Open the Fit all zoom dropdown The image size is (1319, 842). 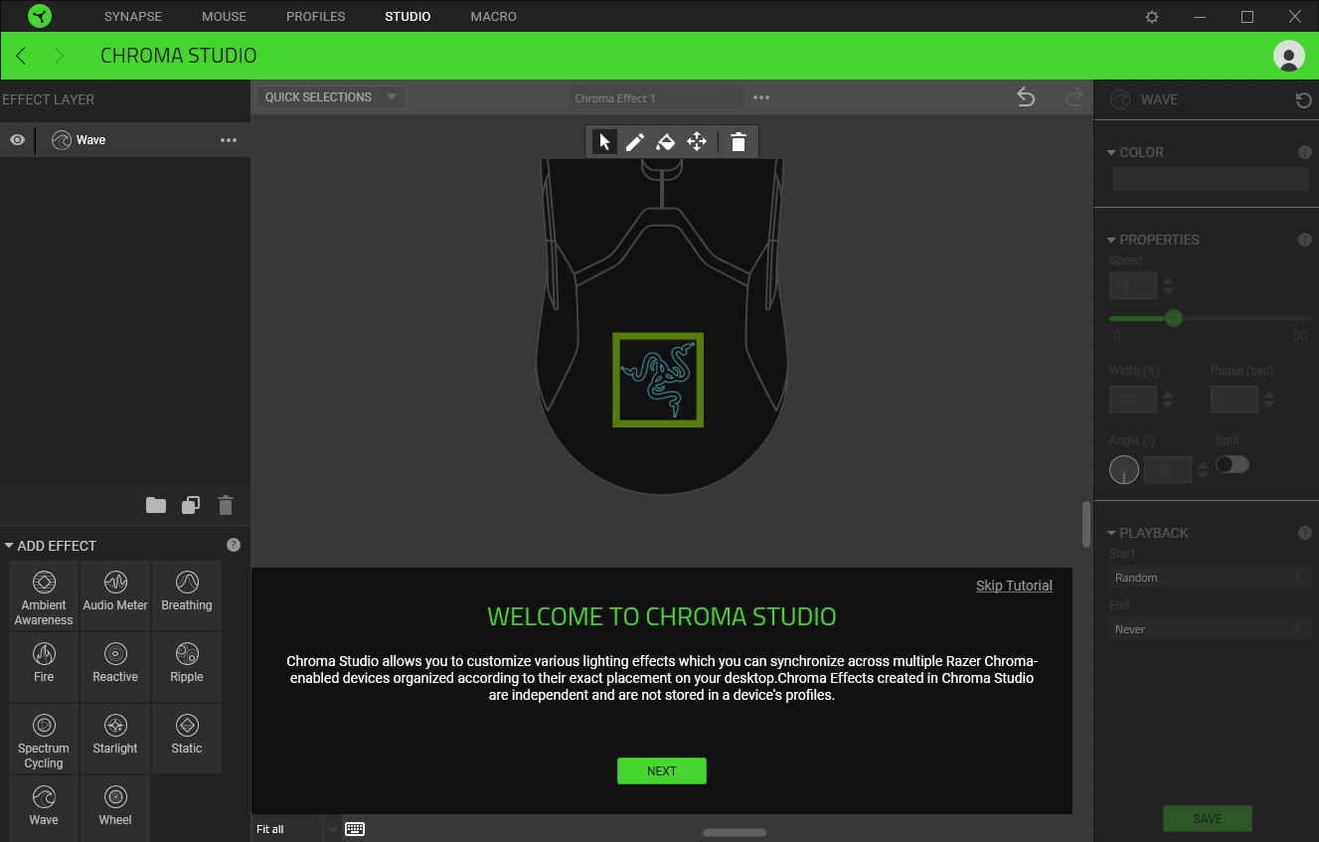coord(296,829)
